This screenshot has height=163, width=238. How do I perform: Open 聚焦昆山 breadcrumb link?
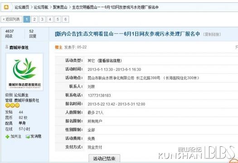[60, 7]
